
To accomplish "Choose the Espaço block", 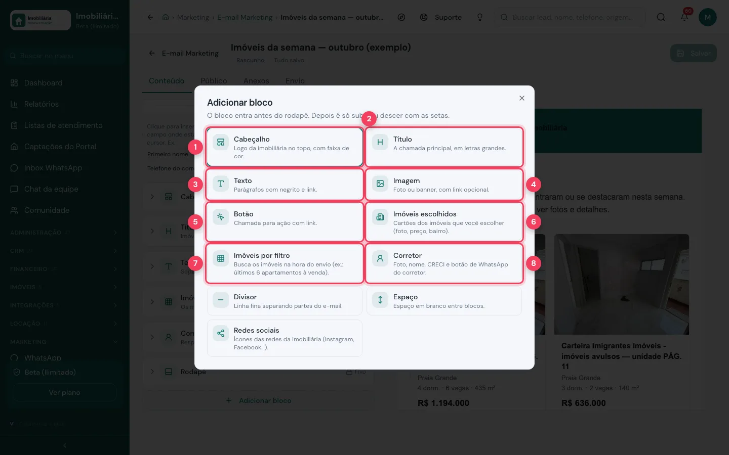I will point(444,301).
